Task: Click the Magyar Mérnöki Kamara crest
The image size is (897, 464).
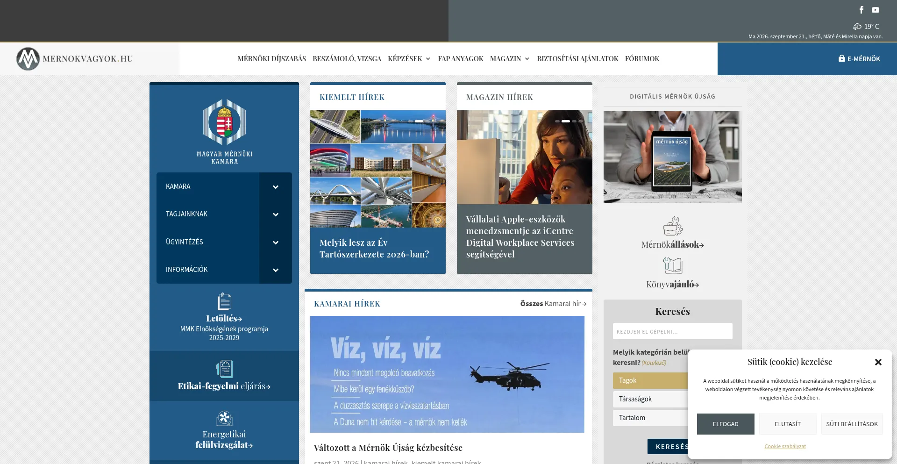Action: click(x=224, y=122)
